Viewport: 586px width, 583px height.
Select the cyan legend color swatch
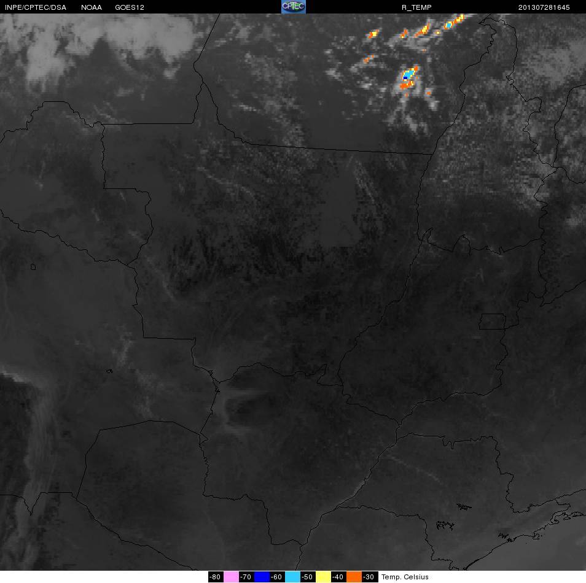click(292, 577)
